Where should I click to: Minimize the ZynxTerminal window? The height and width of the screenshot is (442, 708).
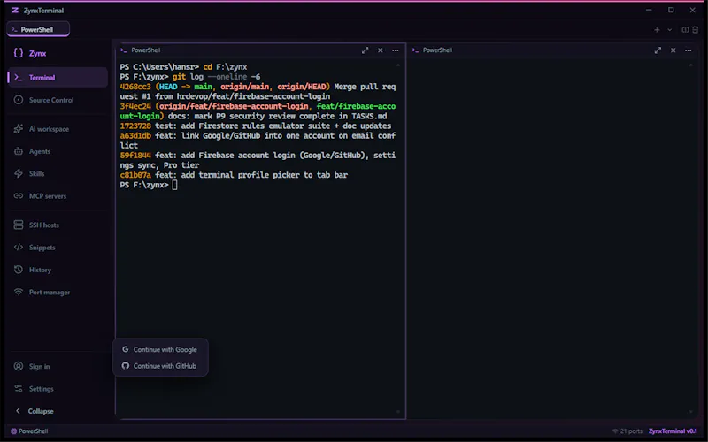(x=649, y=10)
